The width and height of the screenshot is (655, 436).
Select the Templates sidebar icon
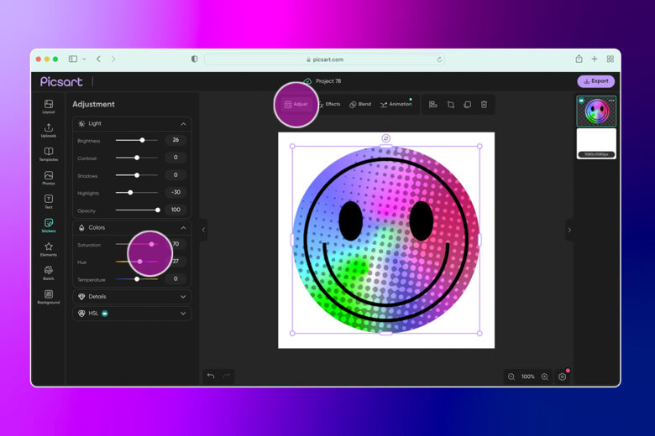pos(49,154)
